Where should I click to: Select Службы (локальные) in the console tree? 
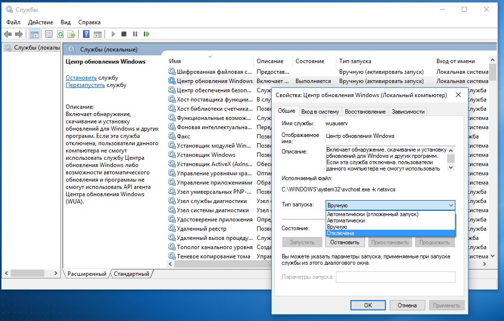[32, 48]
